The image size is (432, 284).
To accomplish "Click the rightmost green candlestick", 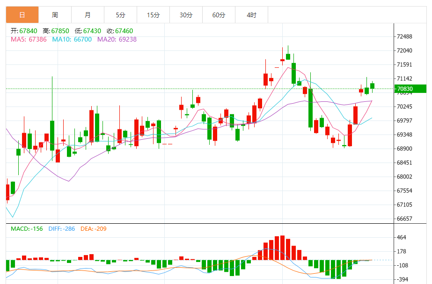I will pos(373,85).
